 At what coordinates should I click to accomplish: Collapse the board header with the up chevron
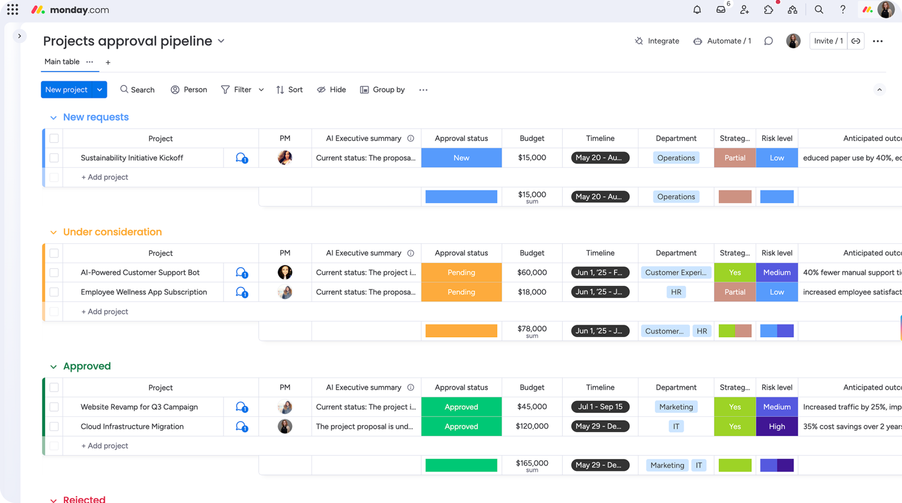click(x=879, y=90)
